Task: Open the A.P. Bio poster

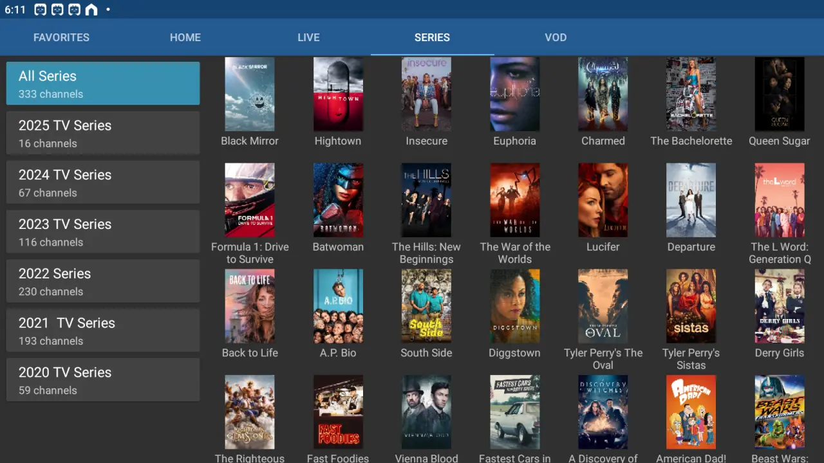Action: tap(338, 306)
